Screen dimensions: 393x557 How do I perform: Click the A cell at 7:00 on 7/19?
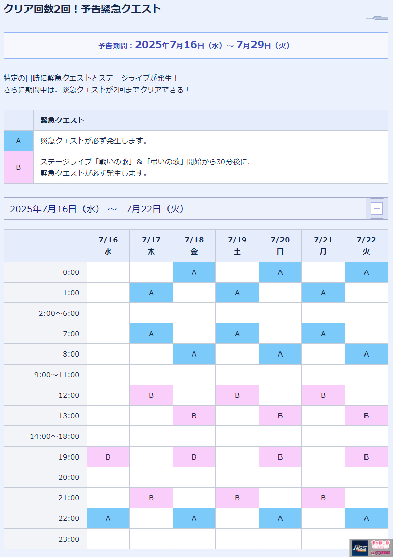coord(237,334)
